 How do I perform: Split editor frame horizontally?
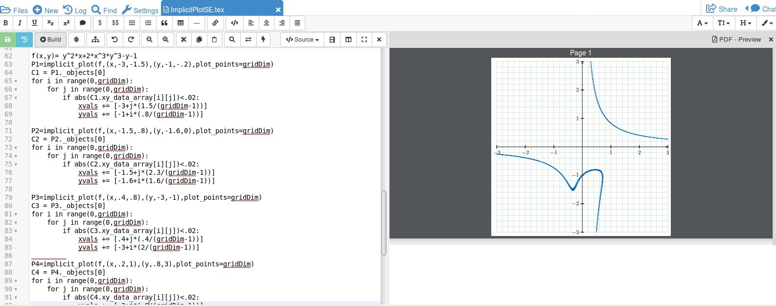tap(332, 40)
